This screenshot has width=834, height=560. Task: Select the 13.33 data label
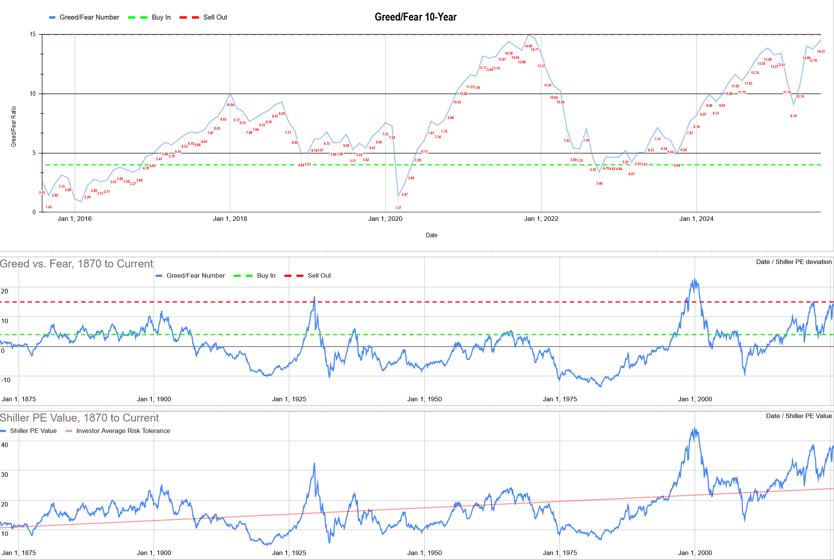point(541,66)
